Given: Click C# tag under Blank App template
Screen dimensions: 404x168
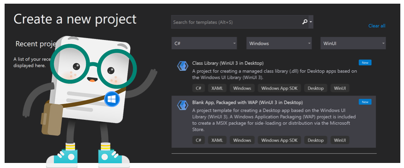Looking at the screenshot, I should point(198,140).
